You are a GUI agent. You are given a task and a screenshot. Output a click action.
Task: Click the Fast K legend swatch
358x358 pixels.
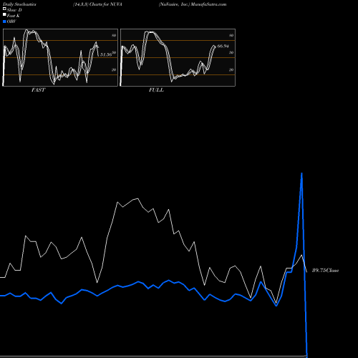4,15
